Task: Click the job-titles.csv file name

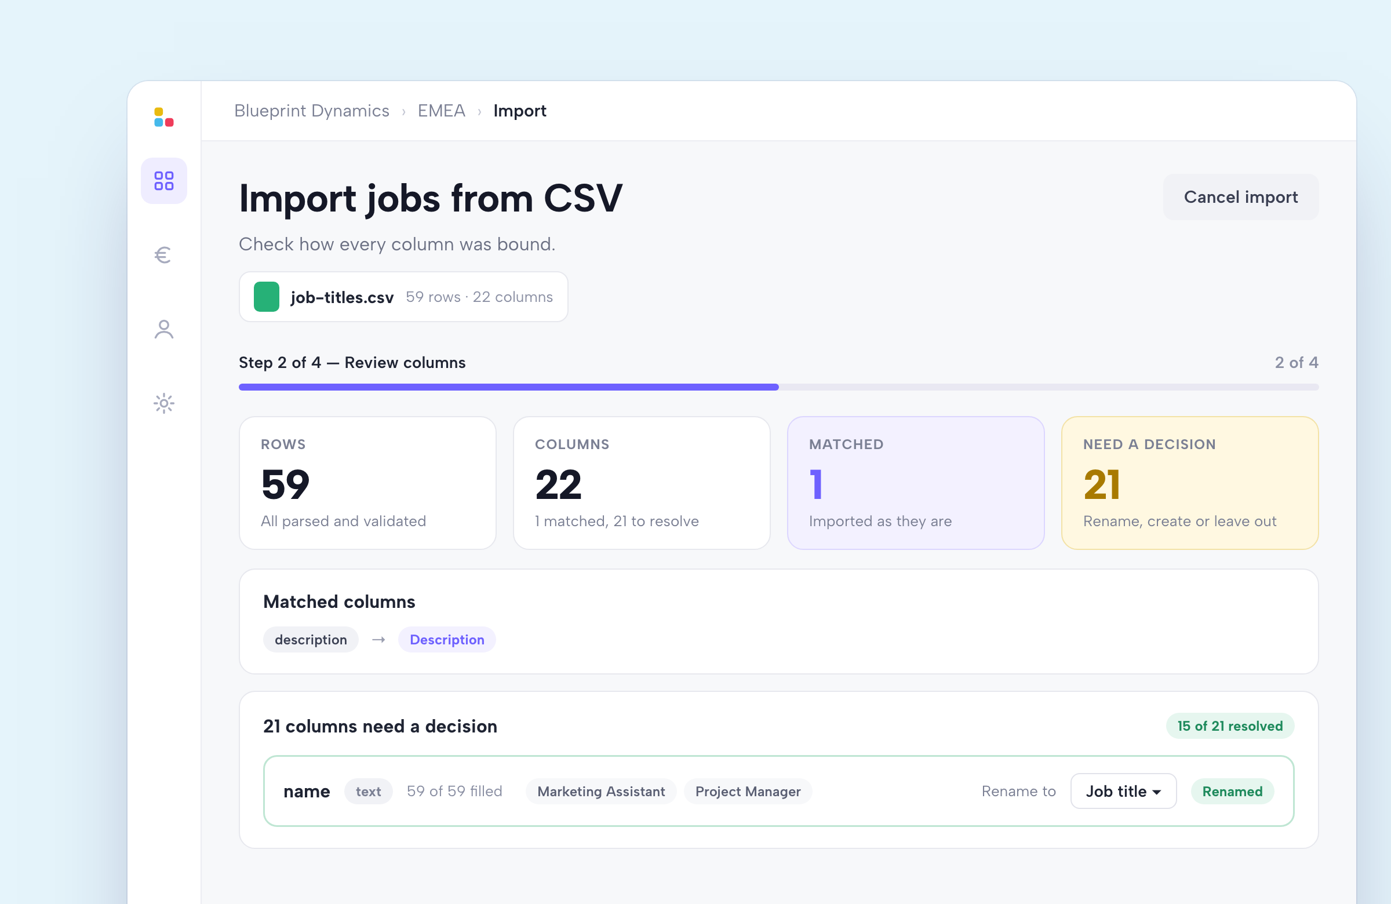Action: (342, 297)
